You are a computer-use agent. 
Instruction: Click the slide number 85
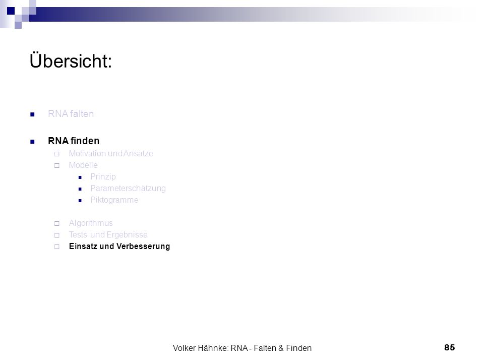pyautogui.click(x=449, y=347)
